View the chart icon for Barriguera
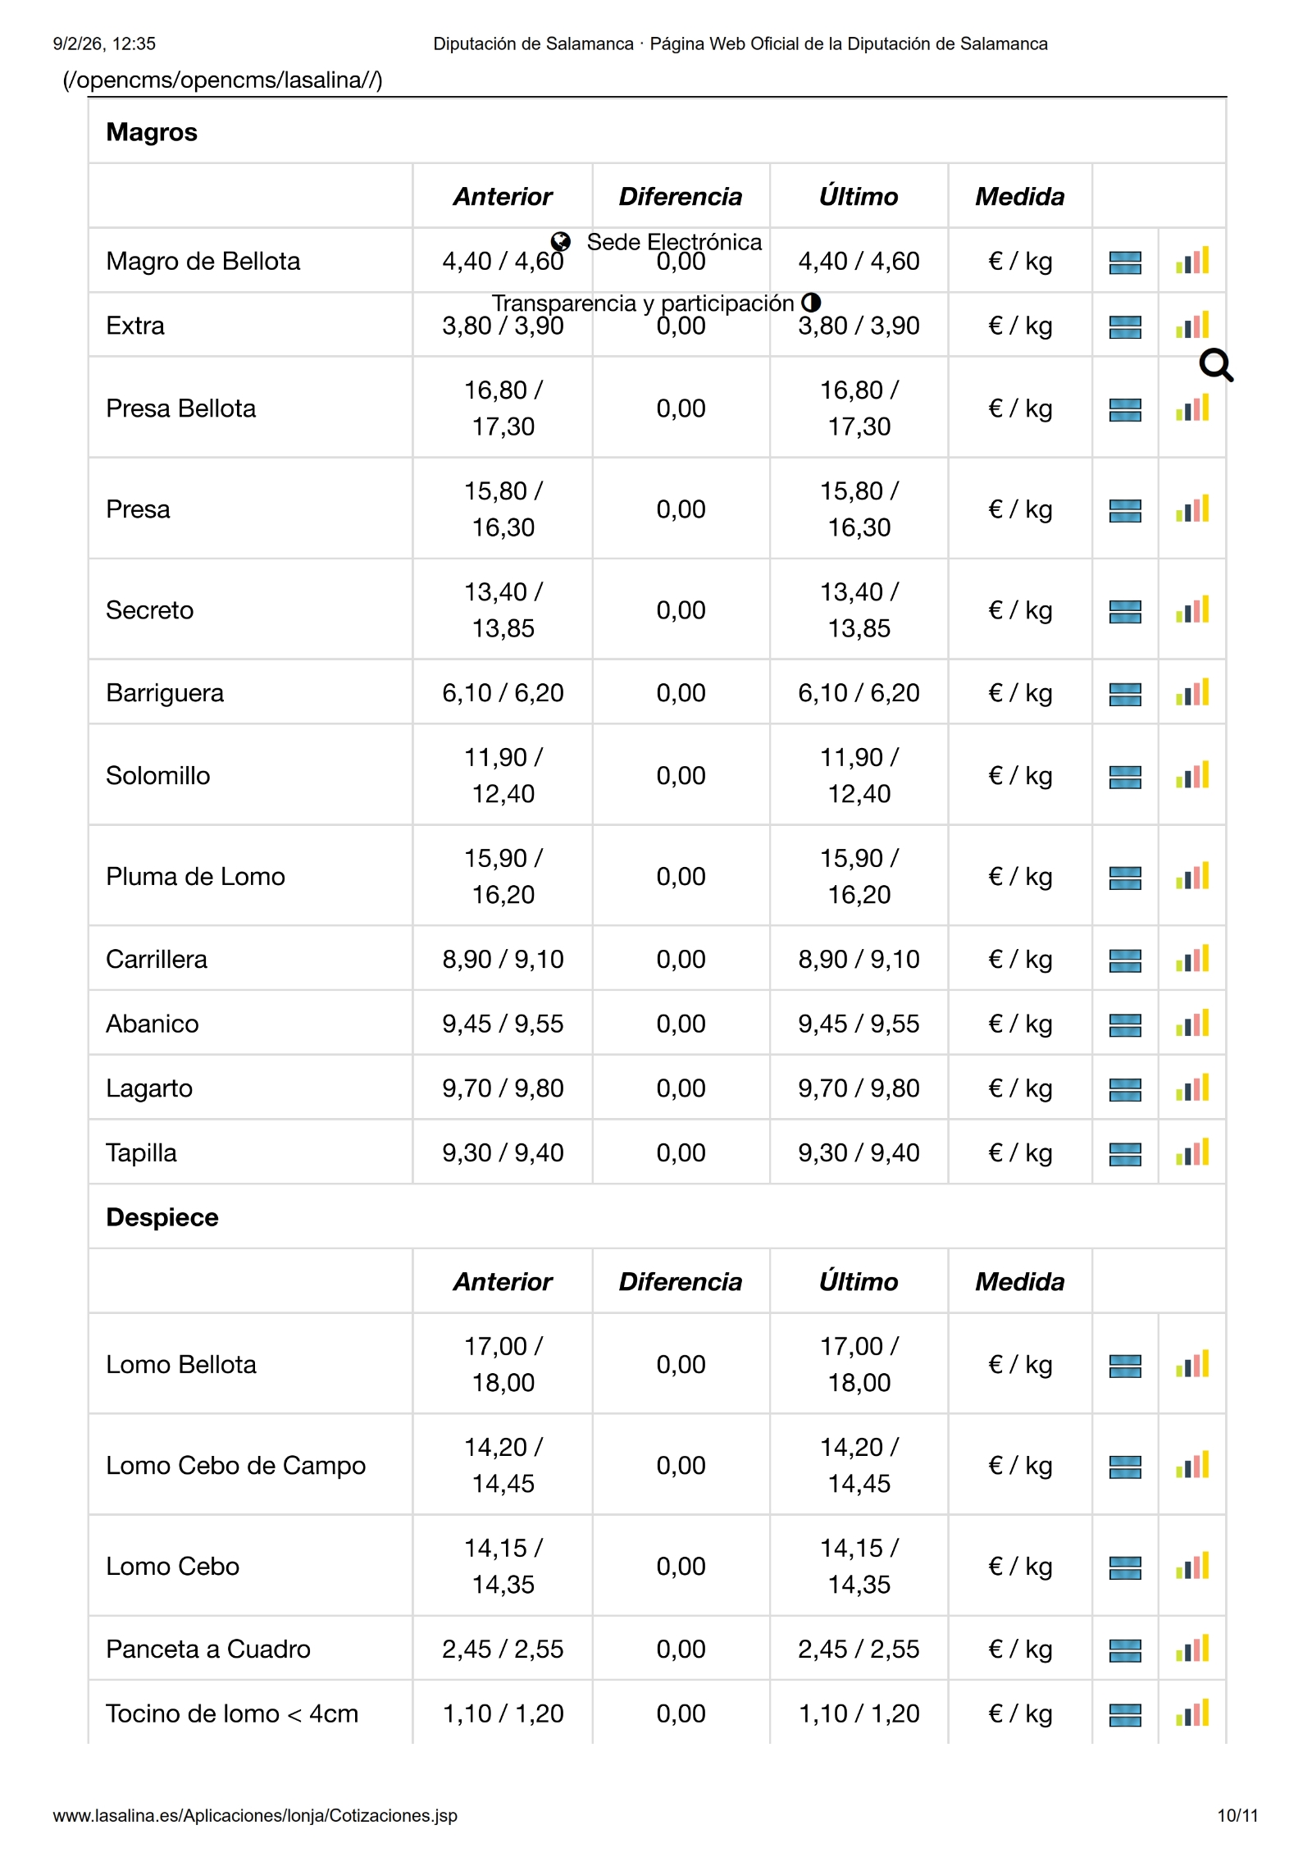The height and width of the screenshot is (1857, 1312). [1191, 693]
